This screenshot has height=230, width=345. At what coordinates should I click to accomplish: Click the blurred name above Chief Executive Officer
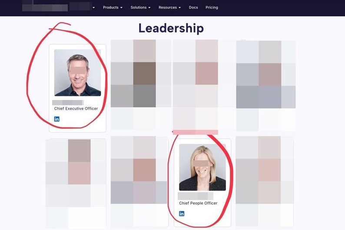pyautogui.click(x=68, y=103)
